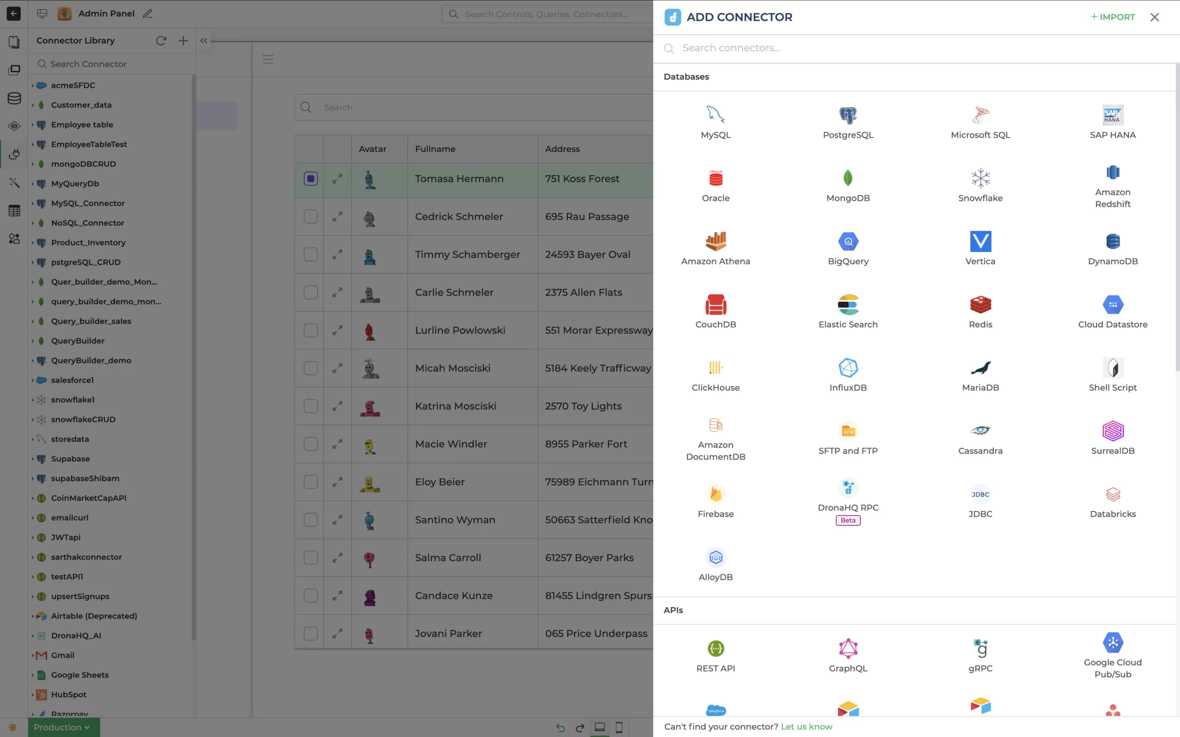Open the HubSpot connector entry

[x=68, y=695]
